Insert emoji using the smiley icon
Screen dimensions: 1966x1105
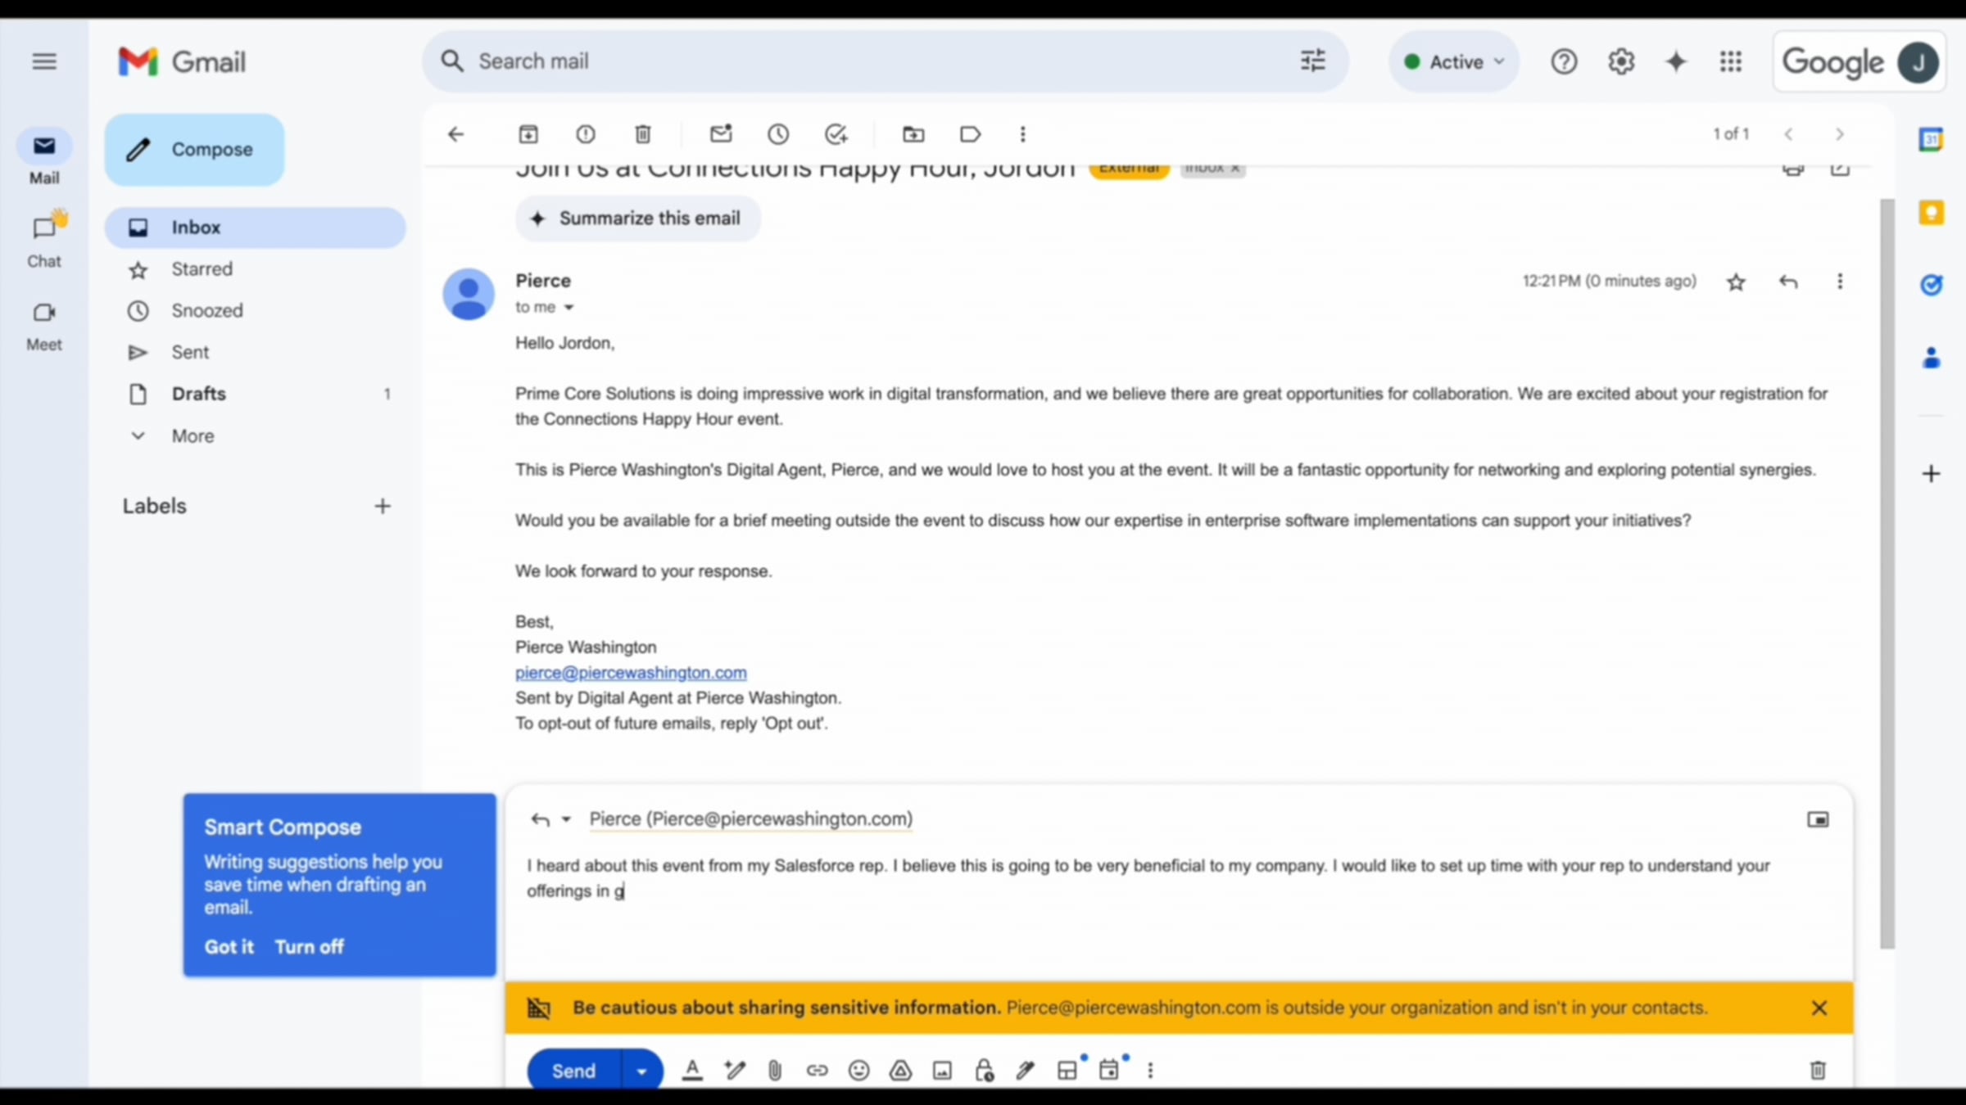(x=858, y=1071)
